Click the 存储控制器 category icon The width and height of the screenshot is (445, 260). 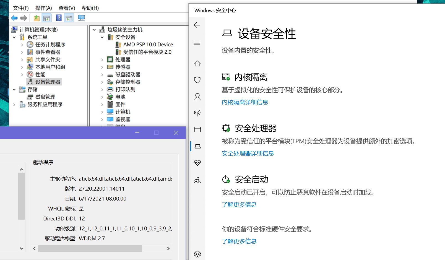coord(110,82)
